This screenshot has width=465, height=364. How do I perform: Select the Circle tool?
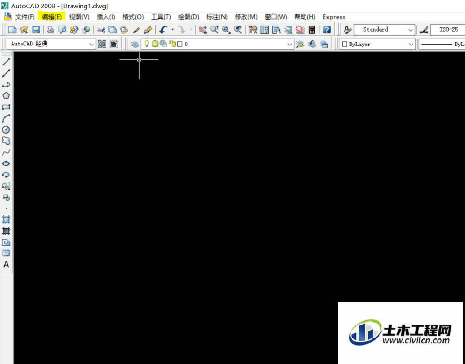pos(6,130)
